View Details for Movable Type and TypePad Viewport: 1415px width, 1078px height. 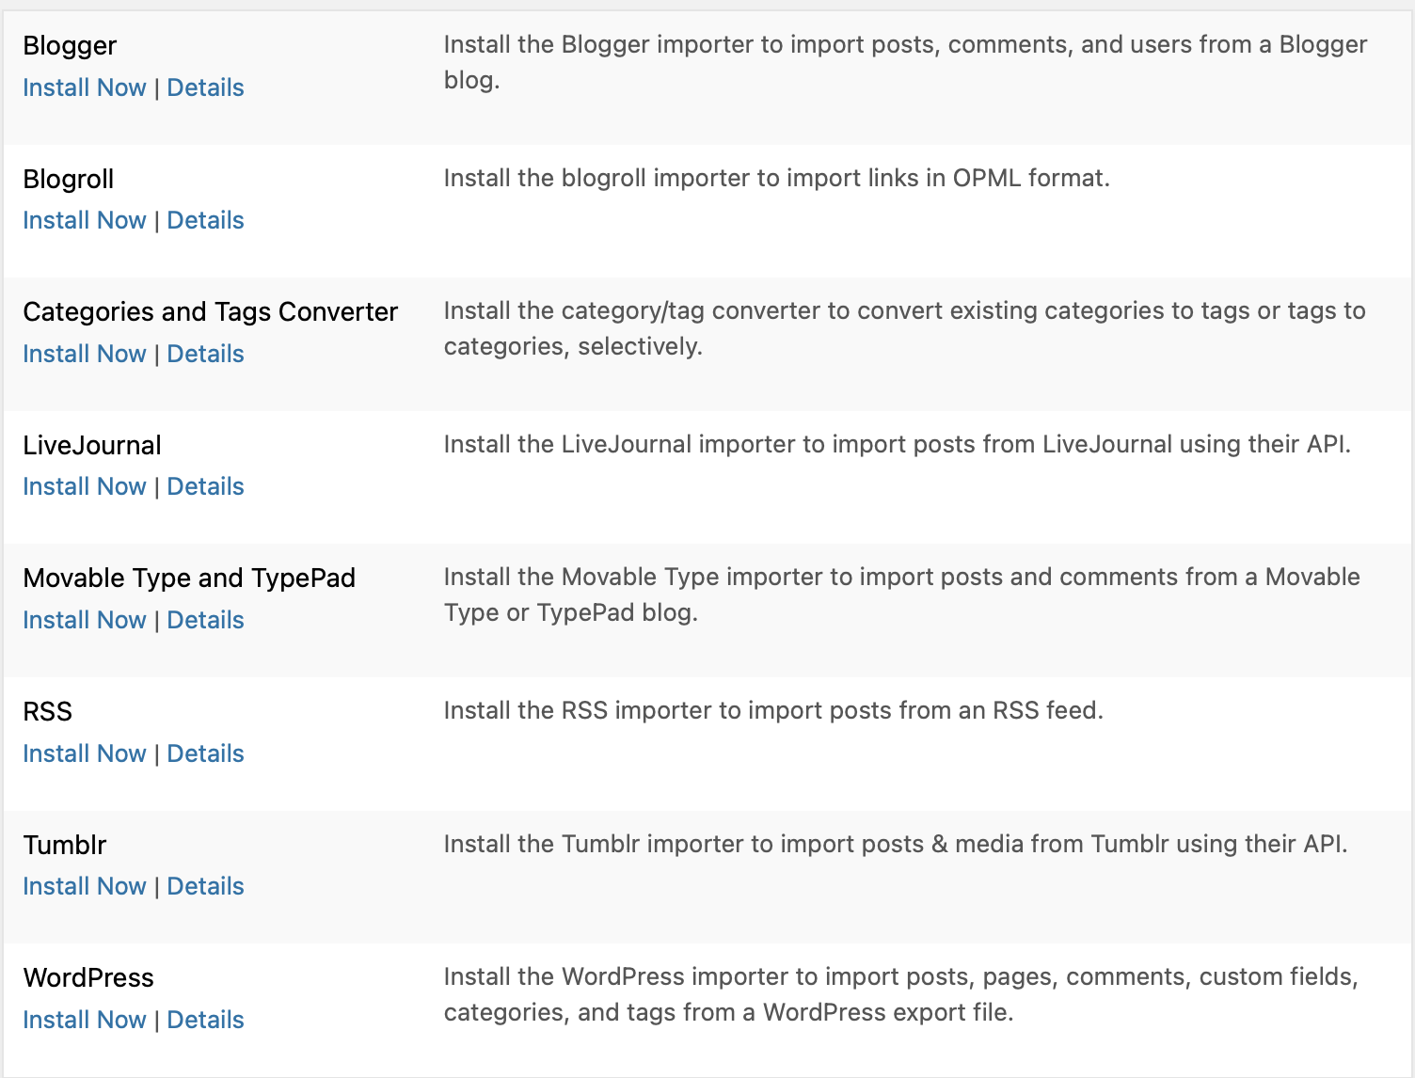[205, 620]
